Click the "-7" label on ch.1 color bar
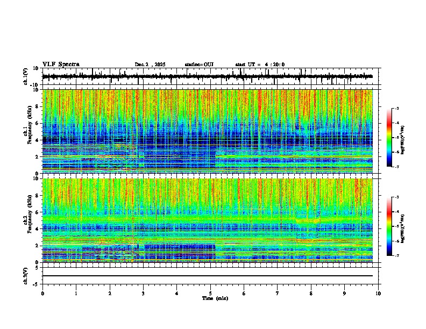The height and width of the screenshot is (329, 426). 396,167
